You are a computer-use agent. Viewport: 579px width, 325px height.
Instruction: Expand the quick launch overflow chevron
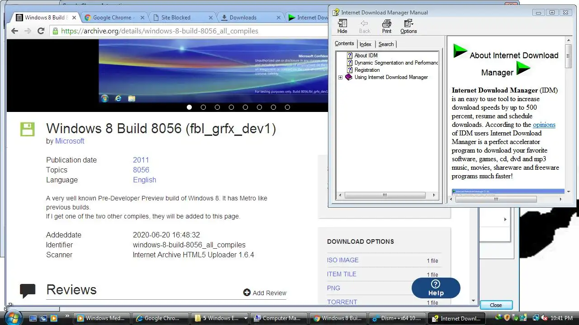point(67,316)
